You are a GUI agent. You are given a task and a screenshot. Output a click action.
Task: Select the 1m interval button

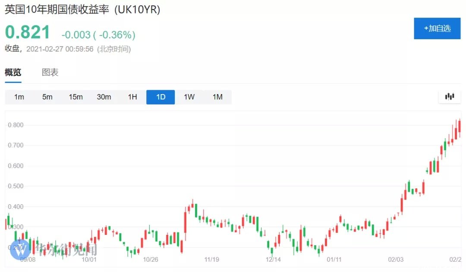19,97
